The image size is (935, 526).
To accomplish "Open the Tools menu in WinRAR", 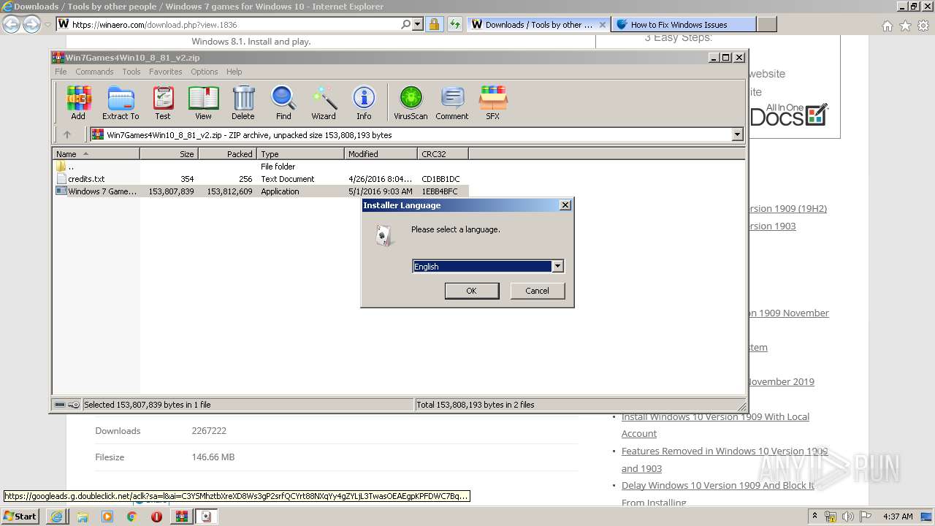I will (131, 72).
